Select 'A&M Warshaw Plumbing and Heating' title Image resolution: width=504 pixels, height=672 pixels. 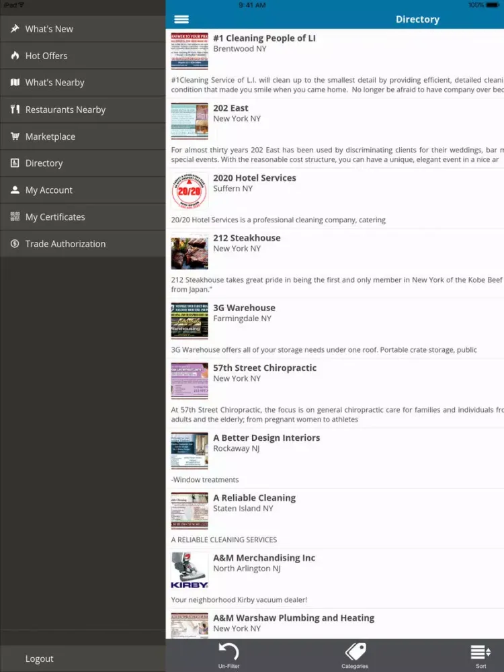click(294, 618)
